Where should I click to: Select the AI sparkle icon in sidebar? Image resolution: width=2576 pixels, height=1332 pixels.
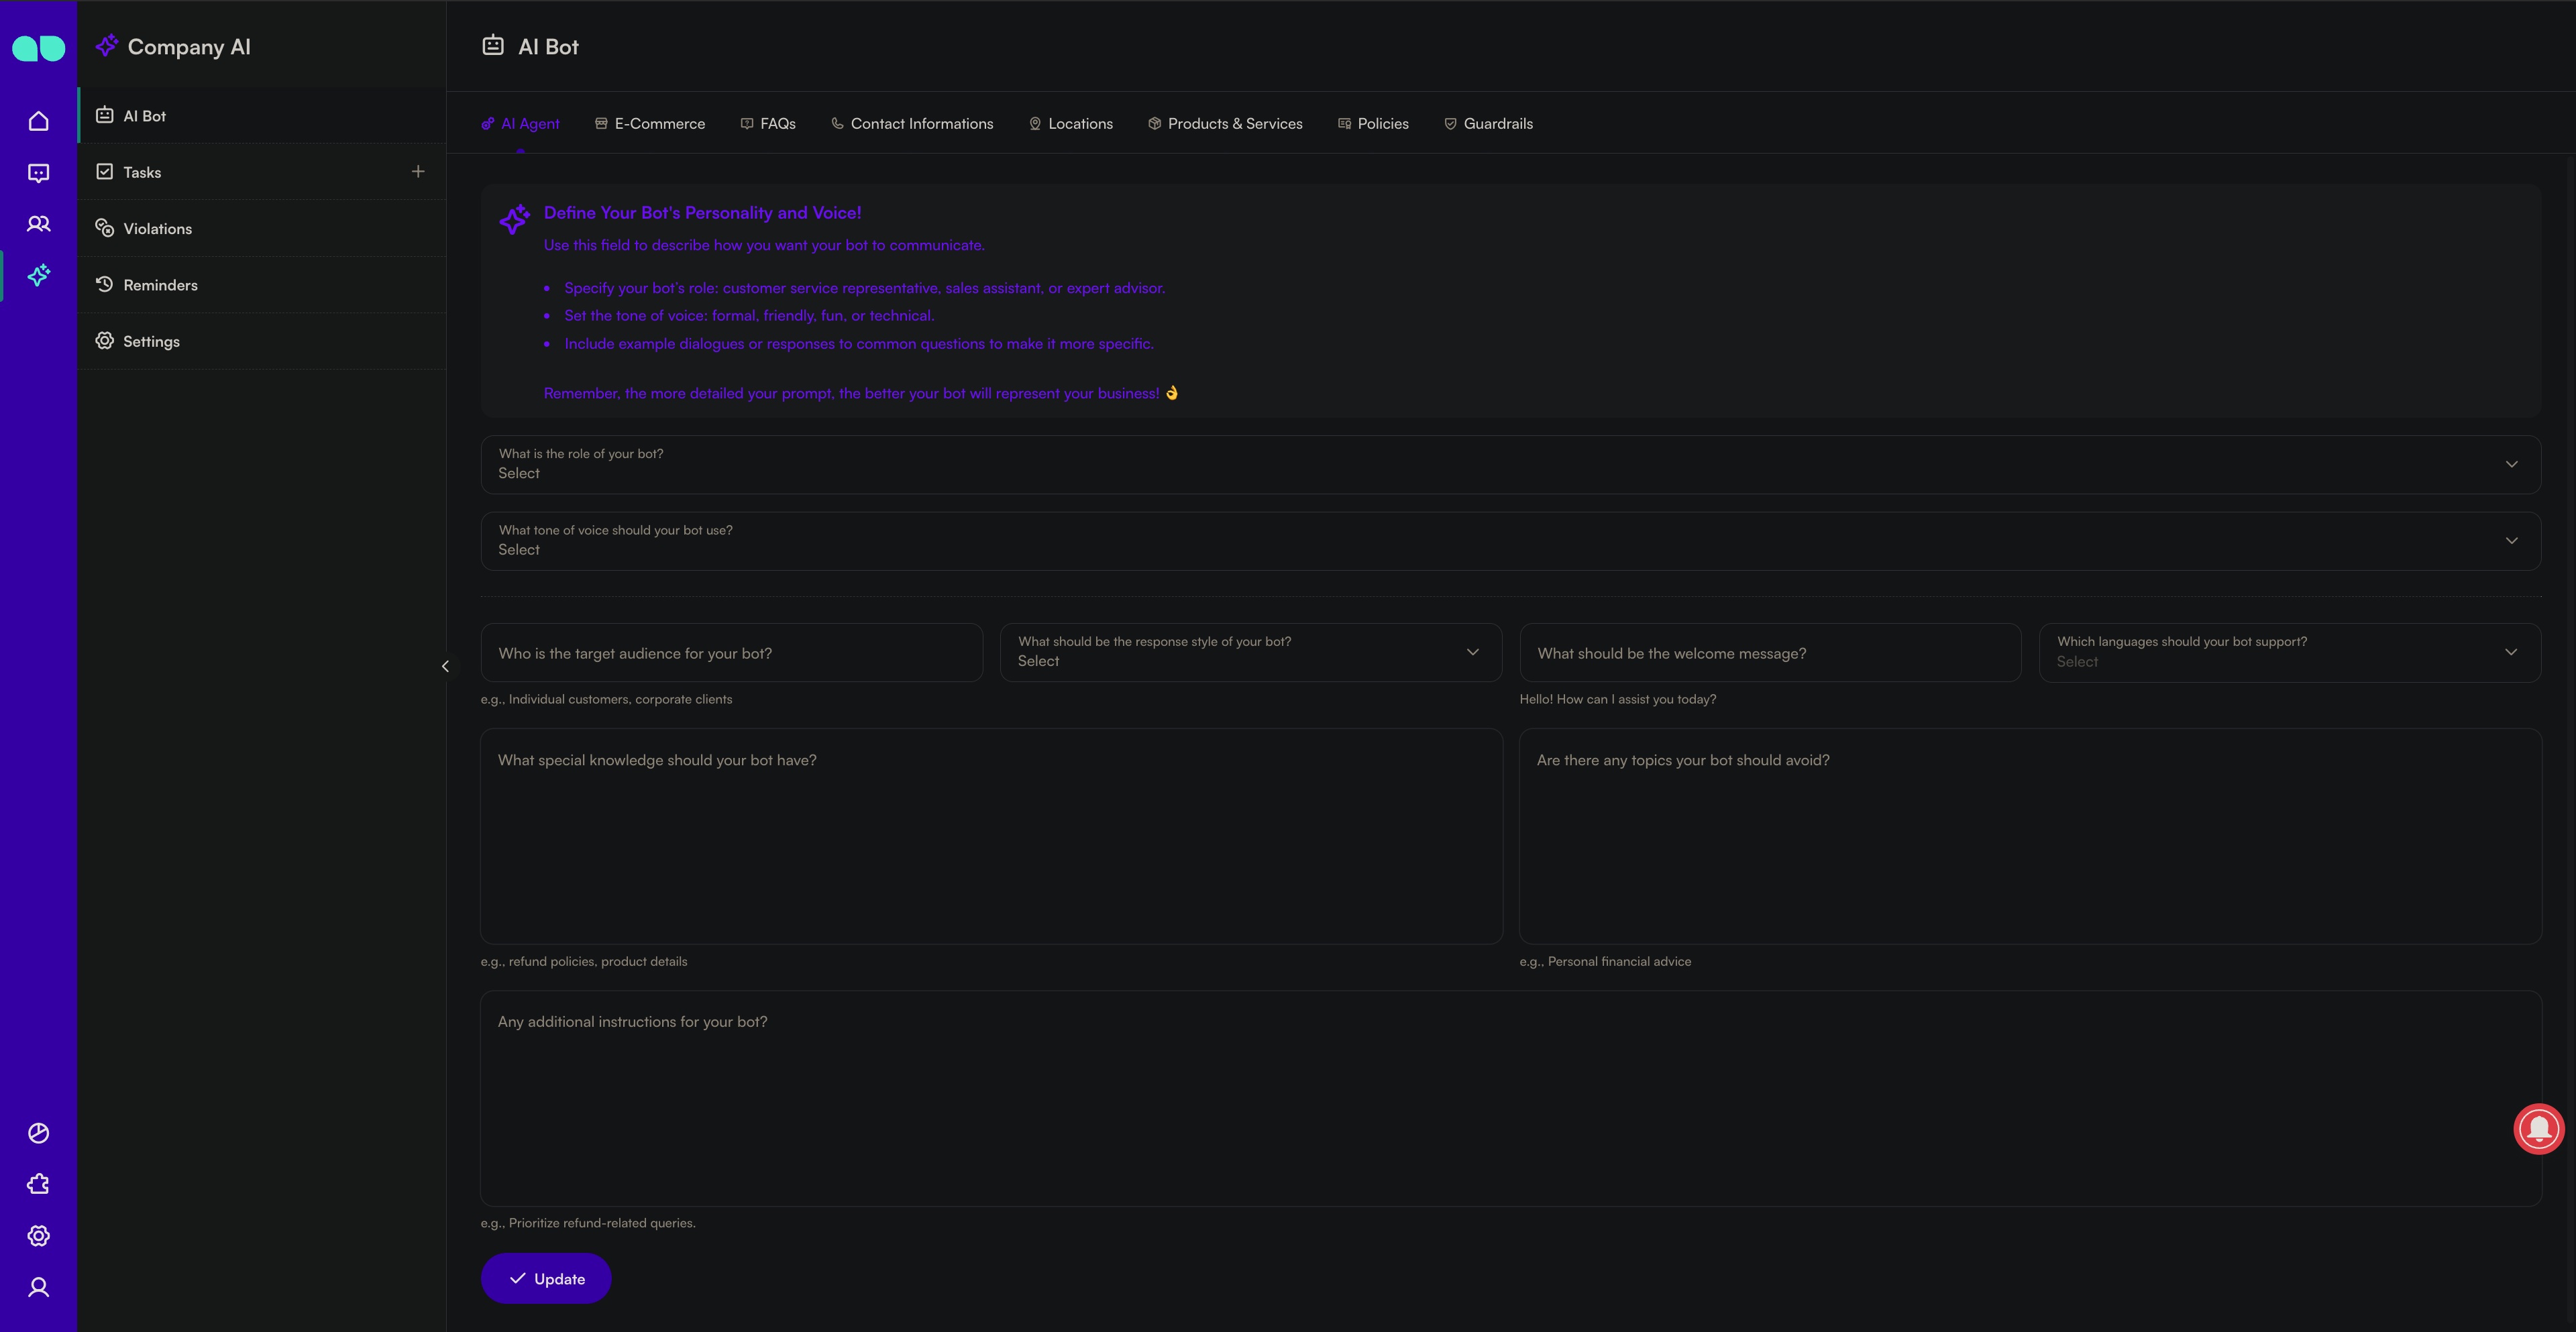(x=38, y=276)
